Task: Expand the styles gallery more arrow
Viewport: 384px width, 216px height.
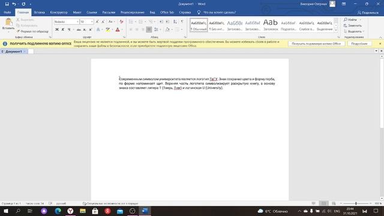Action: [x=336, y=30]
